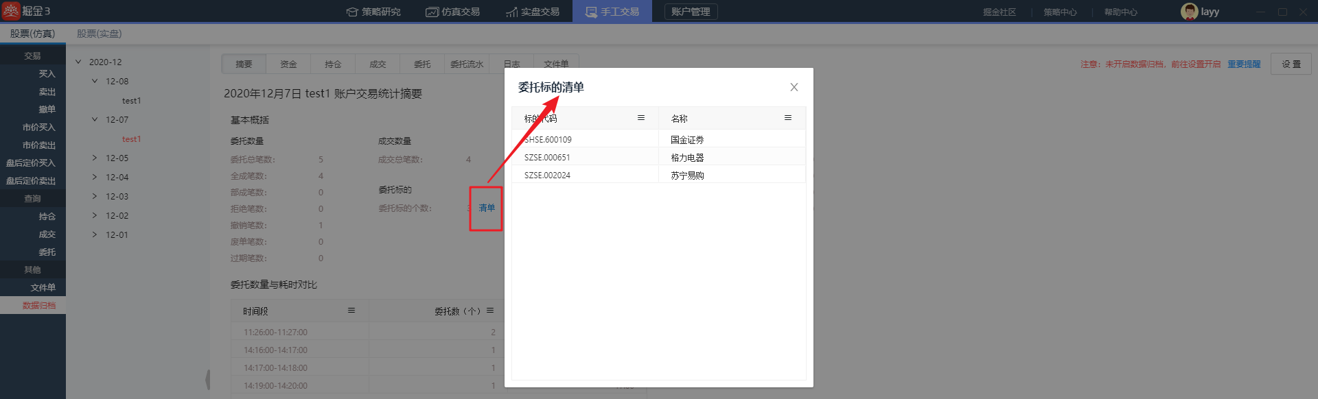
Task: Select the SZSE.000651 格力电器 row
Action: pos(658,157)
